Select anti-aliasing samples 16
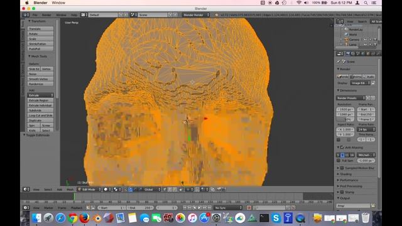This screenshot has height=226, width=402. coord(352,155)
